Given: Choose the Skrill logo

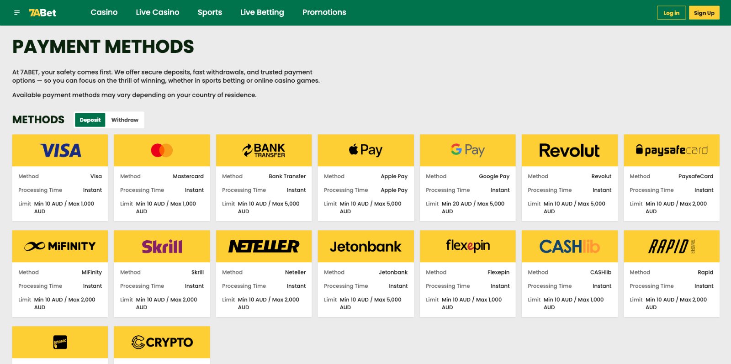Looking at the screenshot, I should click(x=162, y=246).
